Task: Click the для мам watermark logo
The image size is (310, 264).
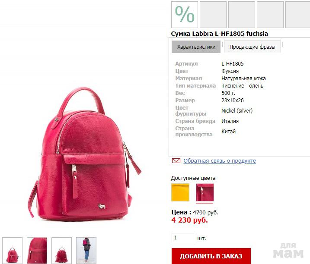Action: (288, 251)
